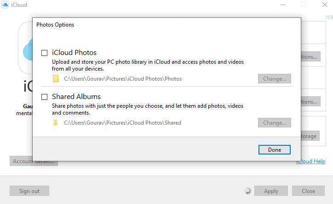Viewport: 333px width, 204px height.
Task: Sign out of iCloud
Action: click(x=29, y=191)
